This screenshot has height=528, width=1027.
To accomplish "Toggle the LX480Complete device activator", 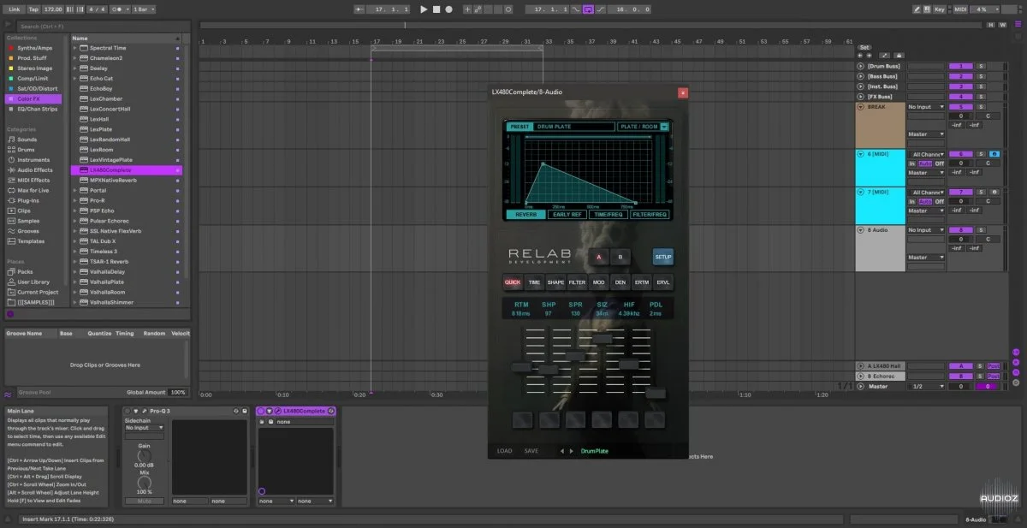I will pos(262,412).
